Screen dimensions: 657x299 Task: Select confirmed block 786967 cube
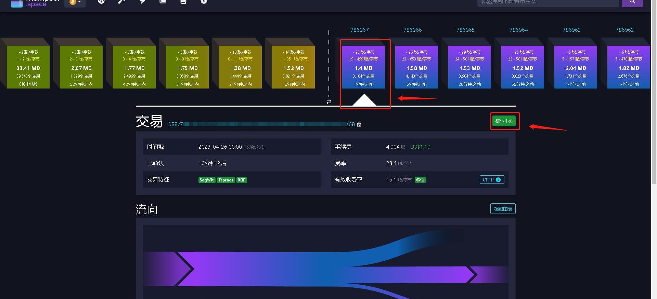pos(363,67)
